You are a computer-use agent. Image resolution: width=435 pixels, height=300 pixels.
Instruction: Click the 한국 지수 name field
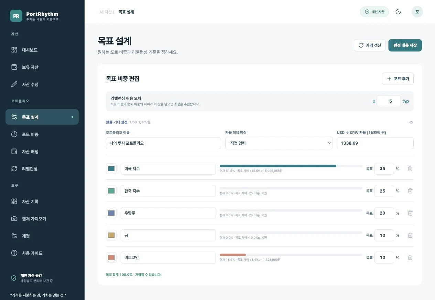168,191
